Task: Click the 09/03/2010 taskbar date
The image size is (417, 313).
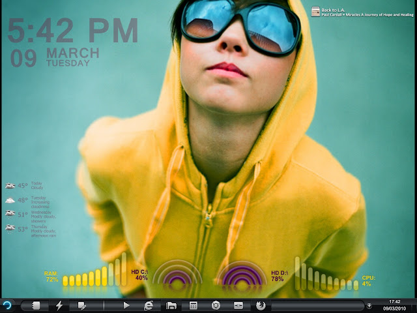Action: coord(395,308)
